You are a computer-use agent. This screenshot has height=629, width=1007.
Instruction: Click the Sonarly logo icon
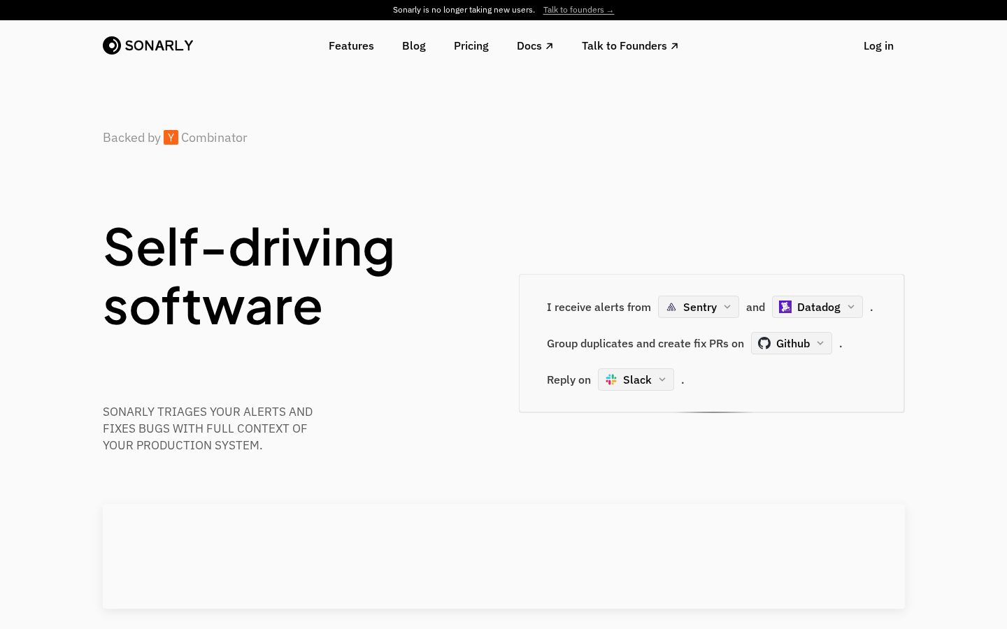tap(112, 45)
